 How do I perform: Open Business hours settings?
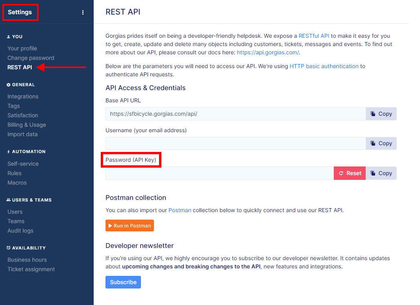click(x=27, y=260)
